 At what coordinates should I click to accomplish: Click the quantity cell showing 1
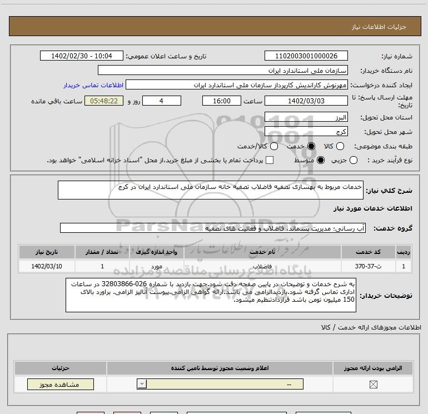[x=102, y=266]
